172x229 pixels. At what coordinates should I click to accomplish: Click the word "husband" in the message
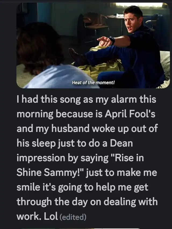click(70, 129)
